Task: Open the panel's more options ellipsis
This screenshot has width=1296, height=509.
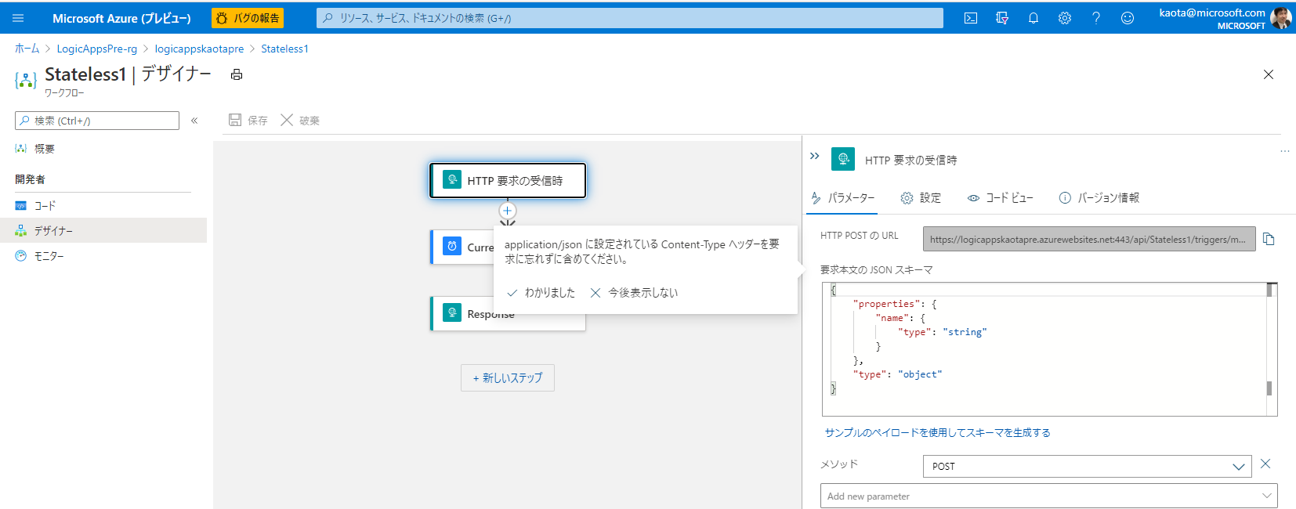Action: click(x=1285, y=152)
